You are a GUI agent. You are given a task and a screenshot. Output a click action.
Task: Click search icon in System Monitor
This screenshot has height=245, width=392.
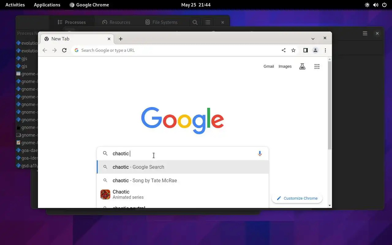tap(195, 22)
